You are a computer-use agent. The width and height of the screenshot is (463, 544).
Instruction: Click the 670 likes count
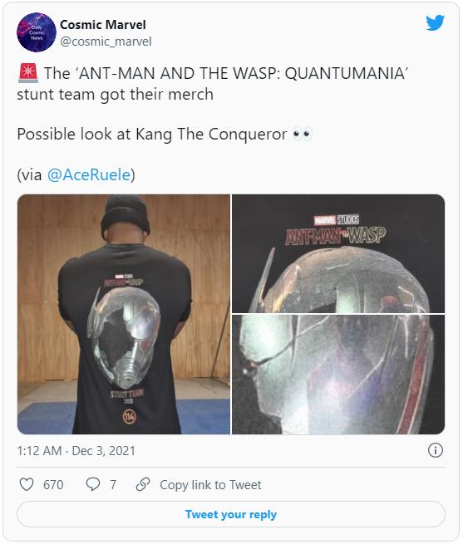53,485
